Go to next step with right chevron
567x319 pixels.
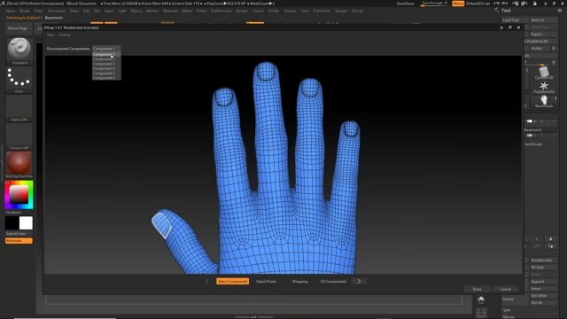359,281
